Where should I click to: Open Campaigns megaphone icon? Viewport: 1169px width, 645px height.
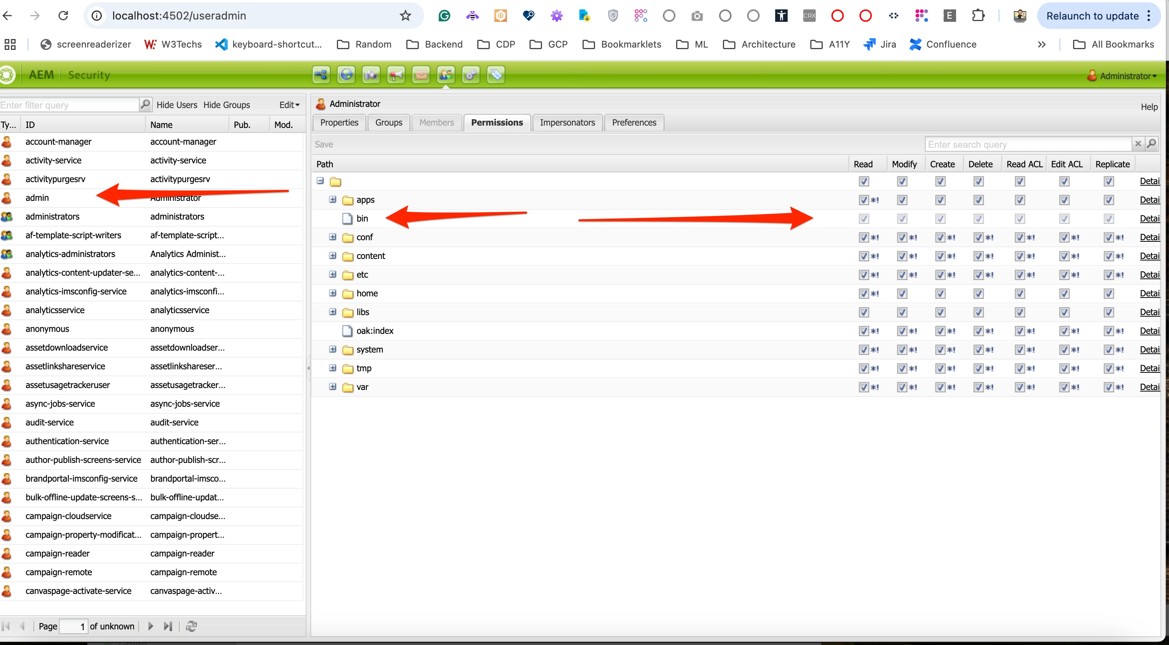(x=396, y=74)
